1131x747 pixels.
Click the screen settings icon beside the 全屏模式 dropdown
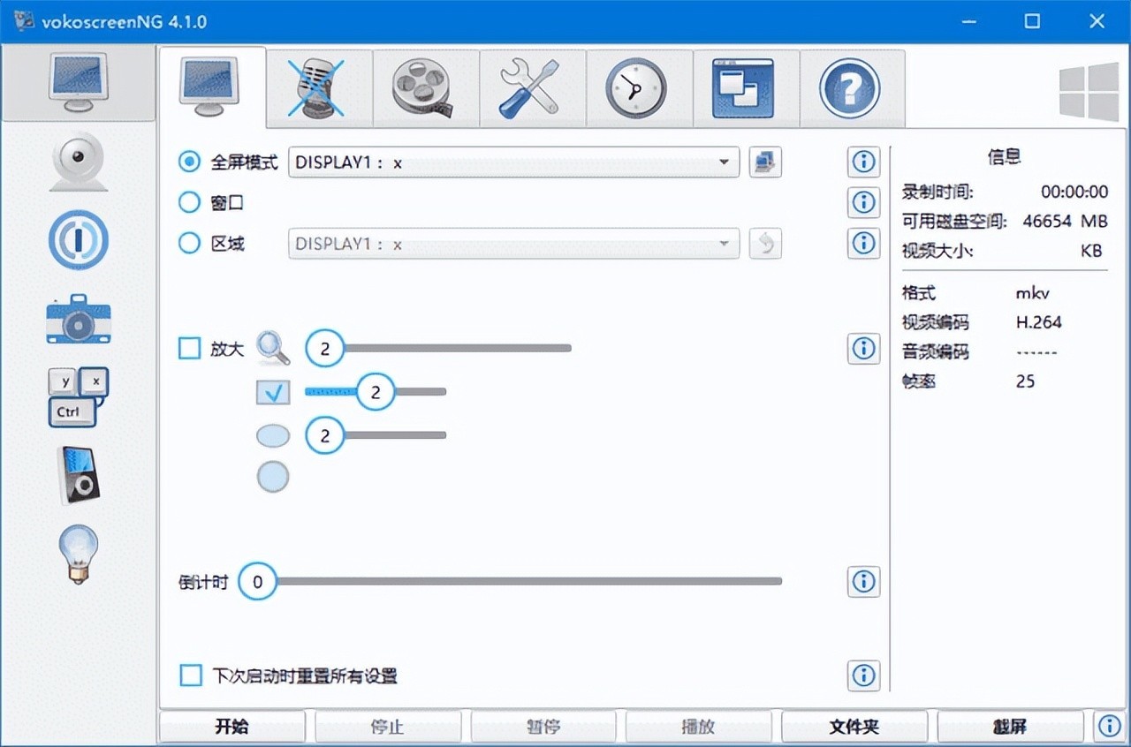tap(765, 162)
